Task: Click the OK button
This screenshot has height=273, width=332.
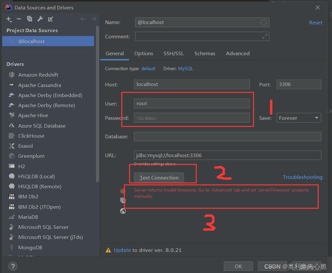Action: tap(238, 266)
